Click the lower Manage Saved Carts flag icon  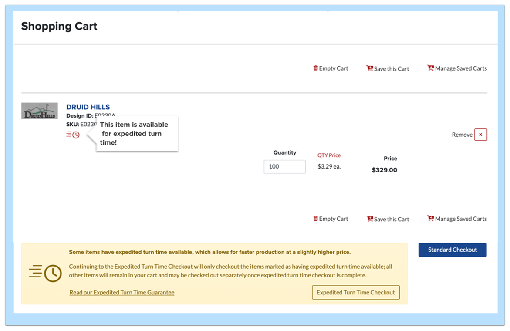pos(430,218)
